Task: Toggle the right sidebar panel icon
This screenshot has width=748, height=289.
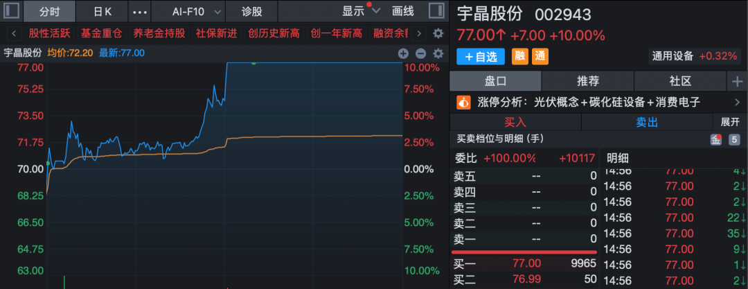Action: [x=436, y=11]
